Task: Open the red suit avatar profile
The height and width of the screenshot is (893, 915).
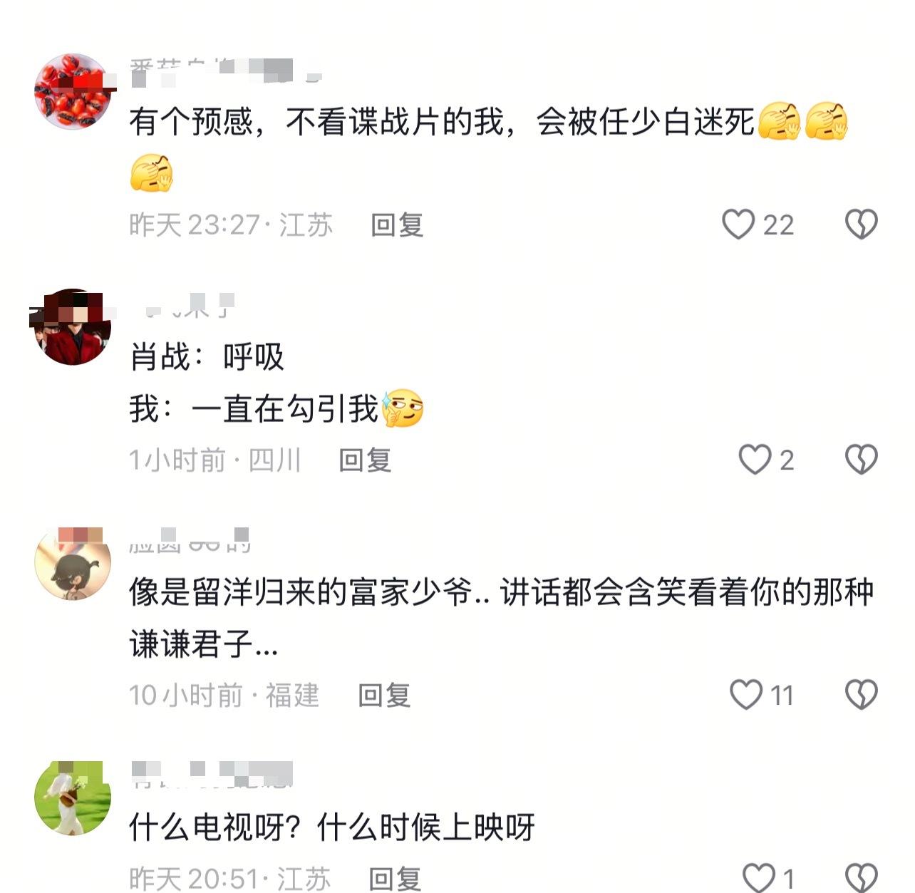Action: coord(73,326)
